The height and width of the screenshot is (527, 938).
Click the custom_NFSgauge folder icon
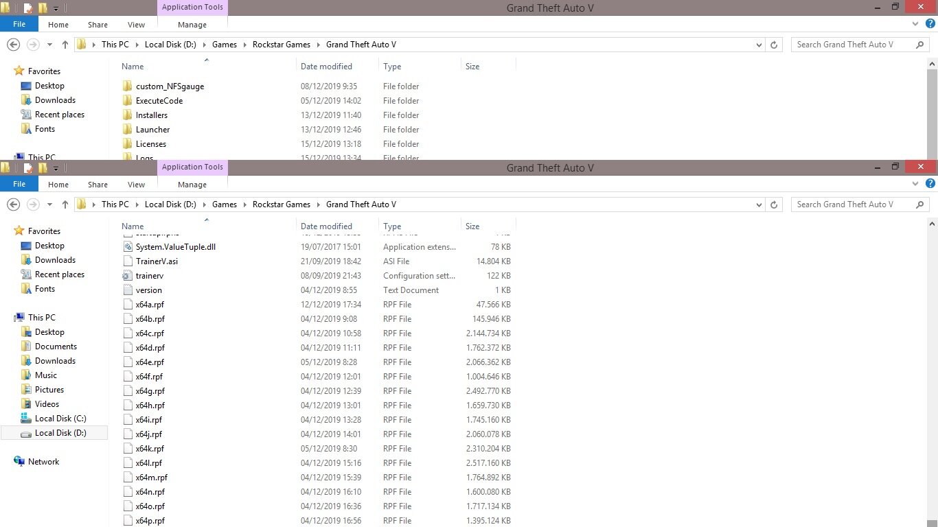(x=127, y=86)
